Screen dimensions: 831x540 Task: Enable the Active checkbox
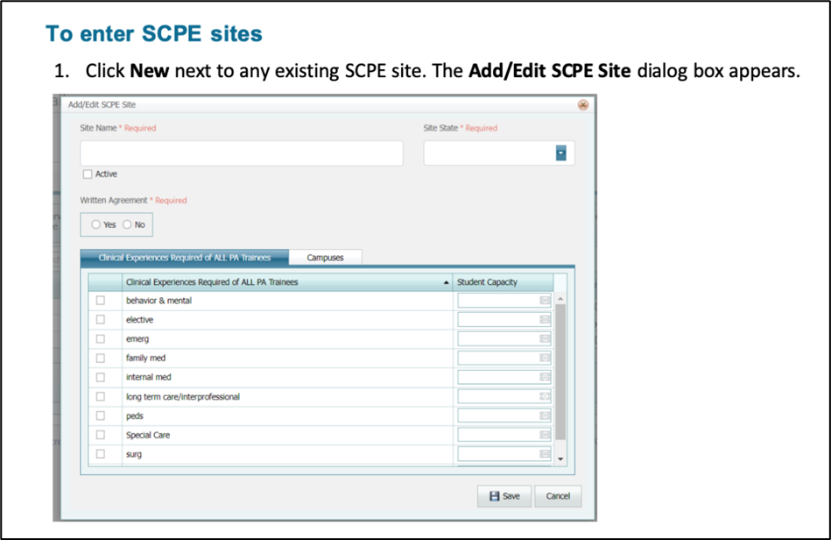pyautogui.click(x=88, y=174)
